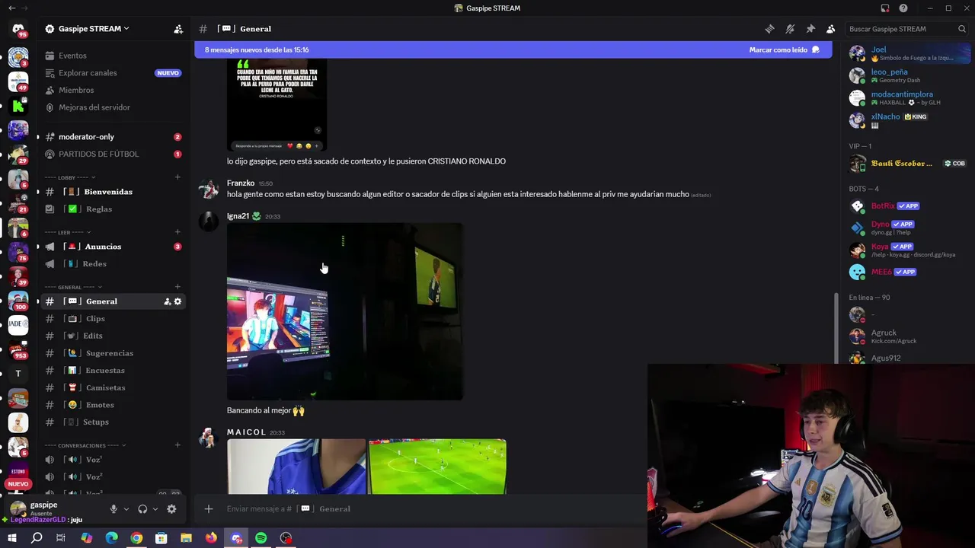Screen dimensions: 975x548
Task: Click the plus attachment button in message bar
Action: [209, 509]
